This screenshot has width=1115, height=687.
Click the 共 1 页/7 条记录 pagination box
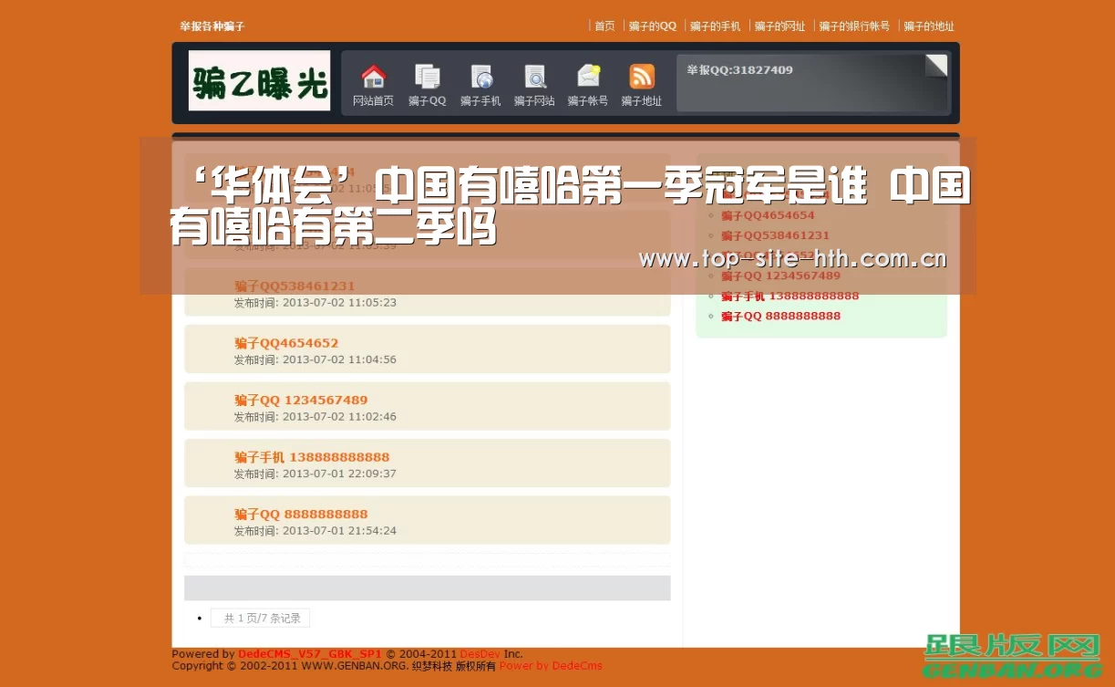coord(260,619)
